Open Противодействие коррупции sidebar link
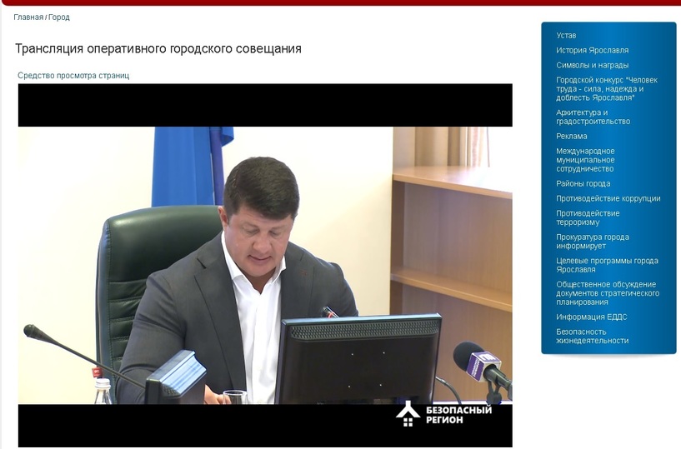The height and width of the screenshot is (449, 681). [608, 198]
